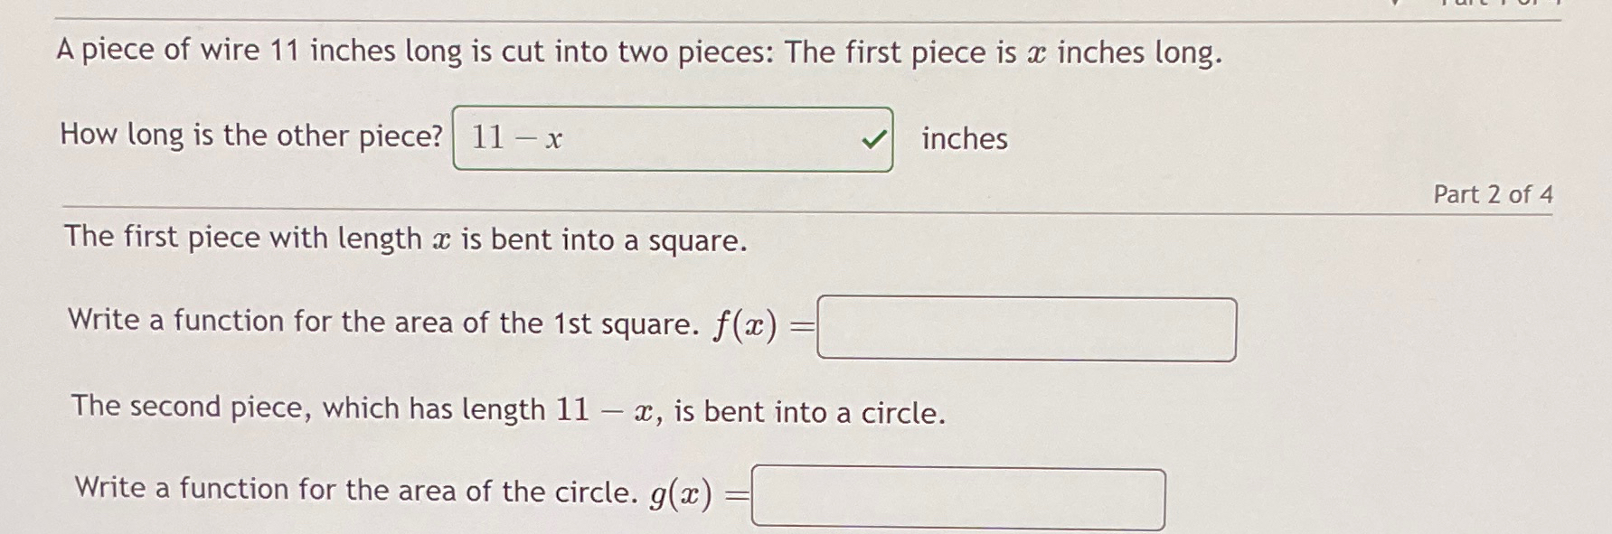The width and height of the screenshot is (1612, 534).
Task: Click inside the g(x) answer box
Action: click(x=958, y=499)
